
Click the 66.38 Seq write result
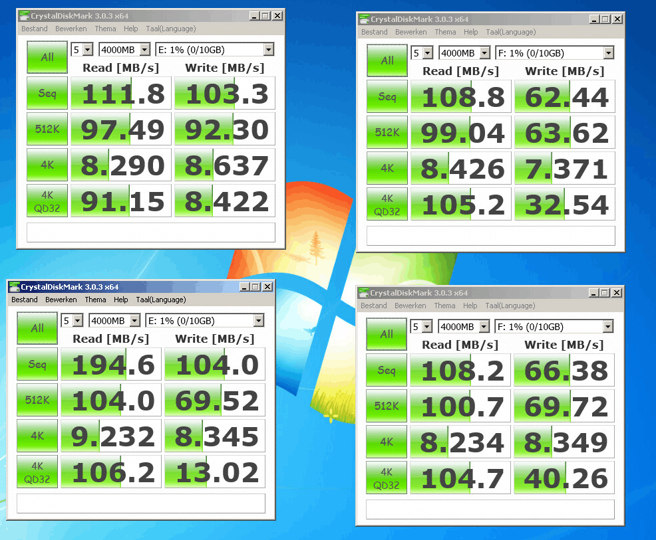click(564, 370)
